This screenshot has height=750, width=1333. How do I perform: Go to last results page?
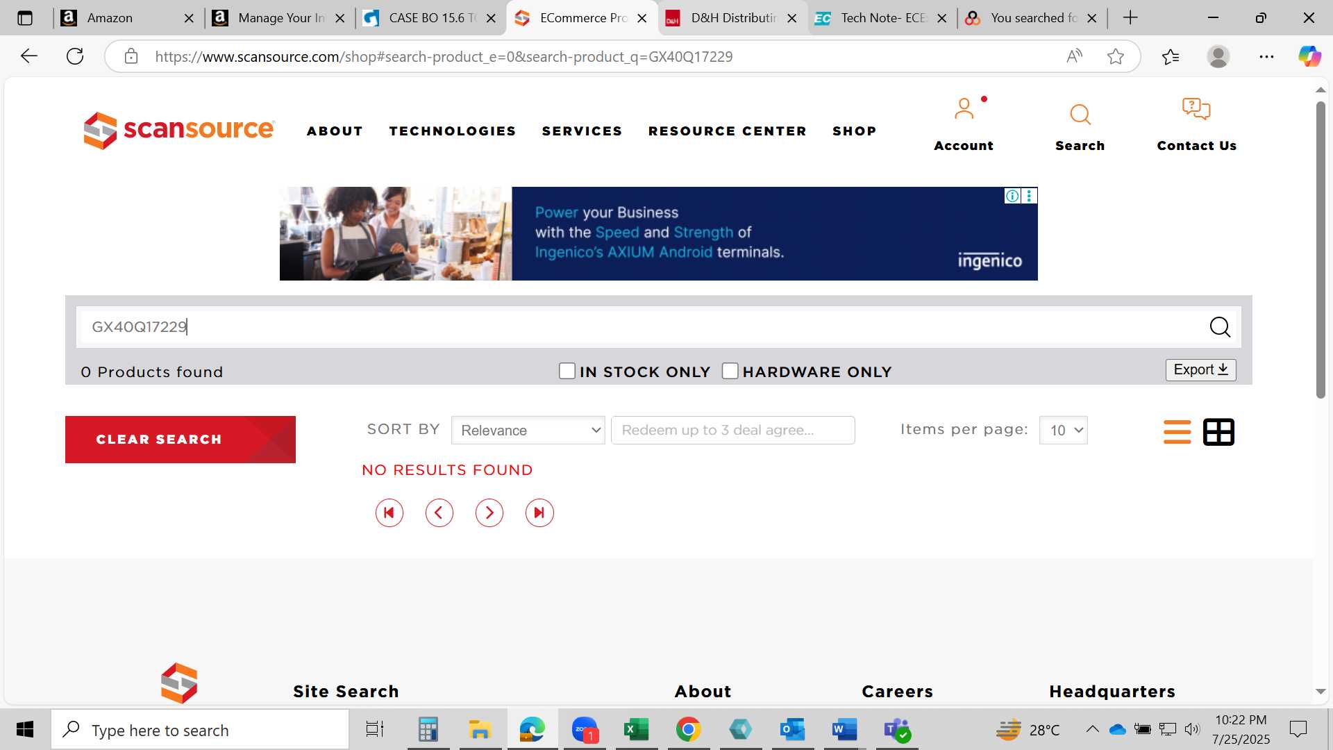point(539,513)
